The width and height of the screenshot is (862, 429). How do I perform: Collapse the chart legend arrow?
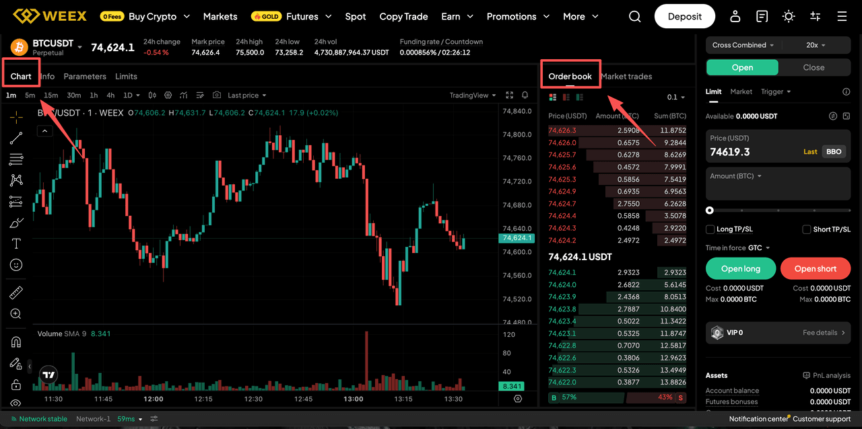[x=44, y=131]
